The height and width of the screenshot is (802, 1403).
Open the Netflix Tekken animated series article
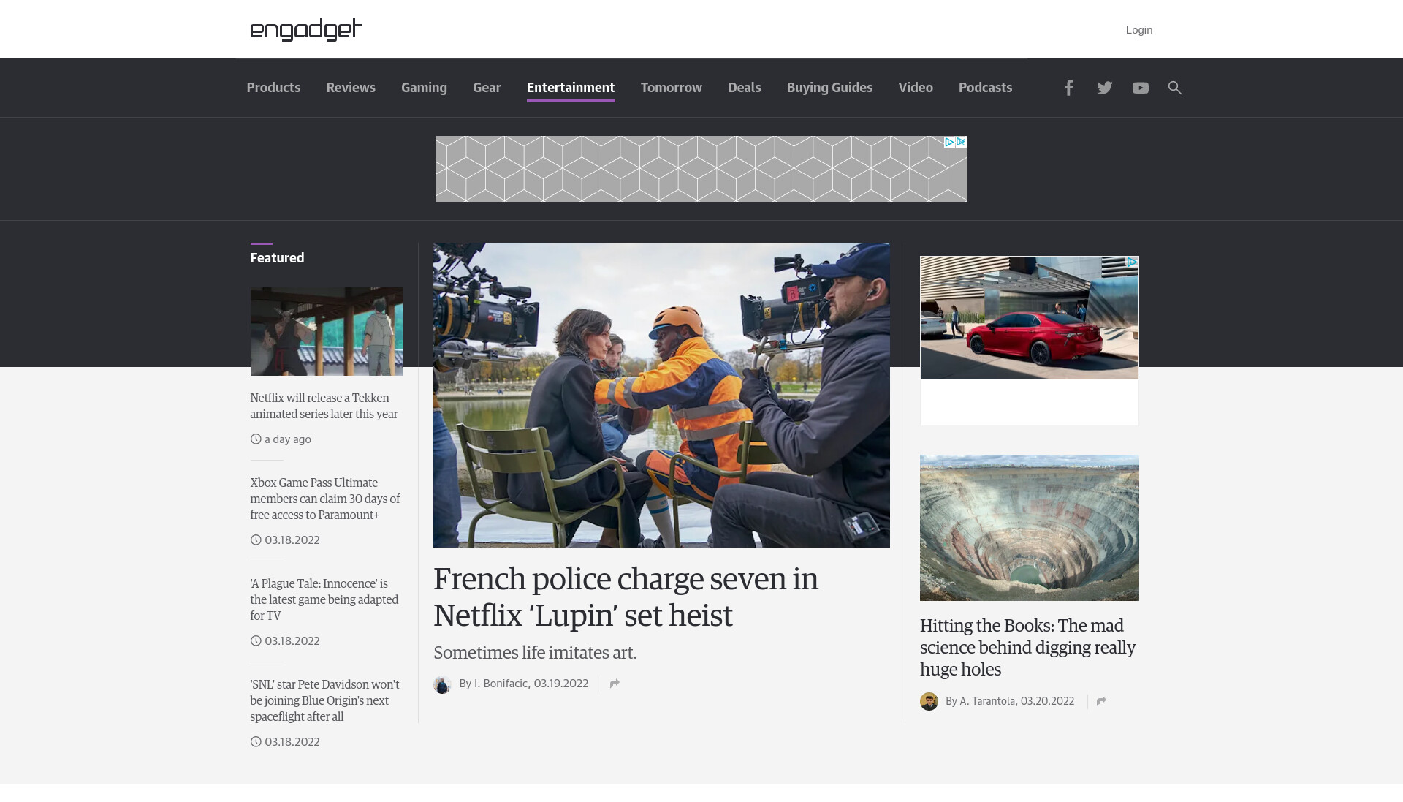(324, 406)
